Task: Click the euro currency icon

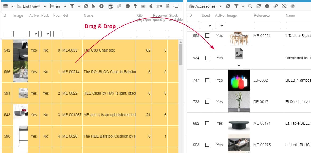Action: click(151, 6)
